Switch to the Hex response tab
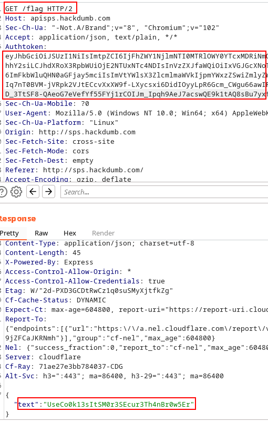This screenshot has height=422, width=268. 70,233
